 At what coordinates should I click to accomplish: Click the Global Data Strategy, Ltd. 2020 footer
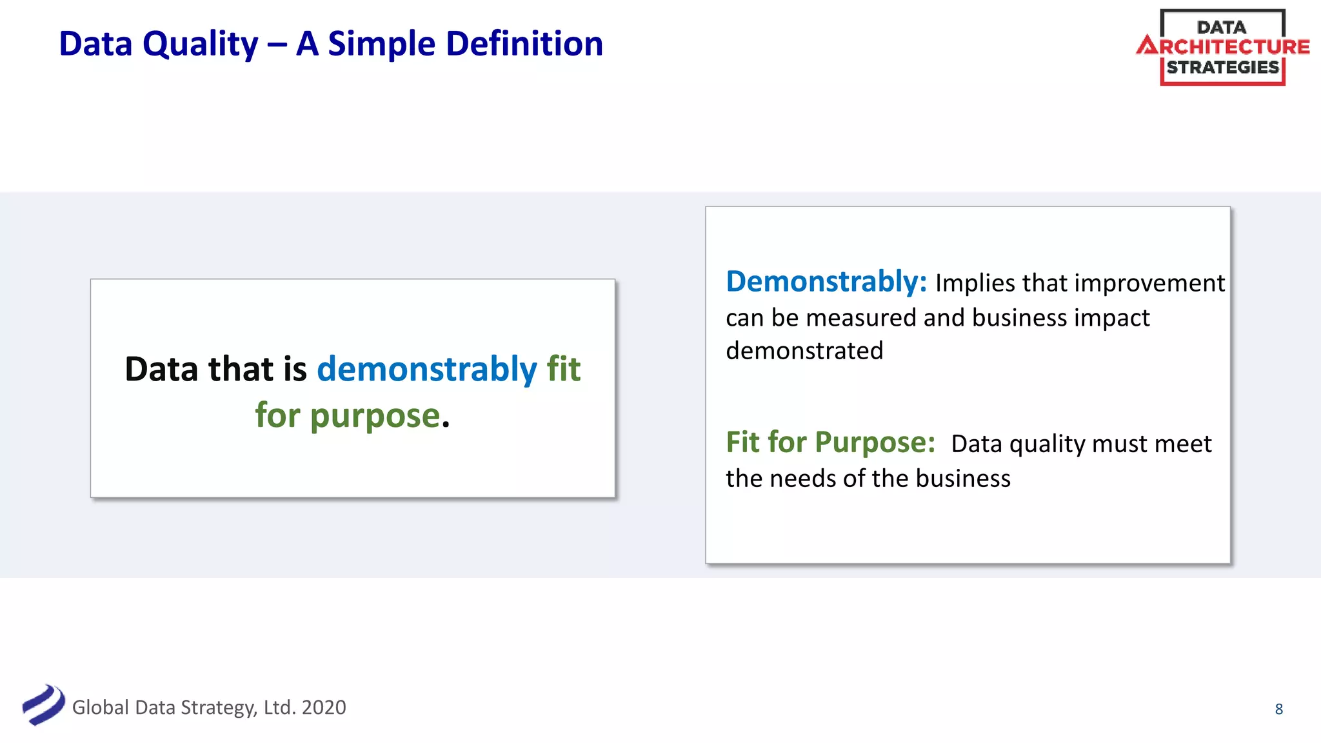[x=209, y=708]
